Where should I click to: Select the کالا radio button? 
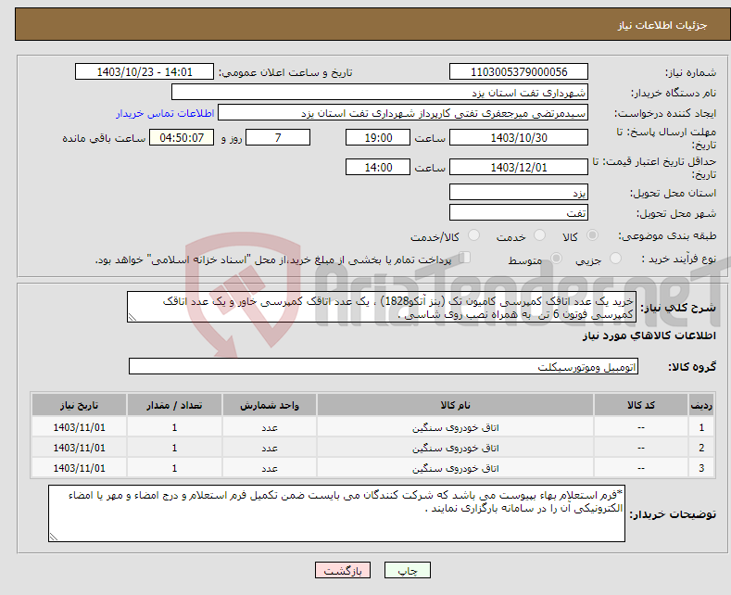(x=592, y=235)
